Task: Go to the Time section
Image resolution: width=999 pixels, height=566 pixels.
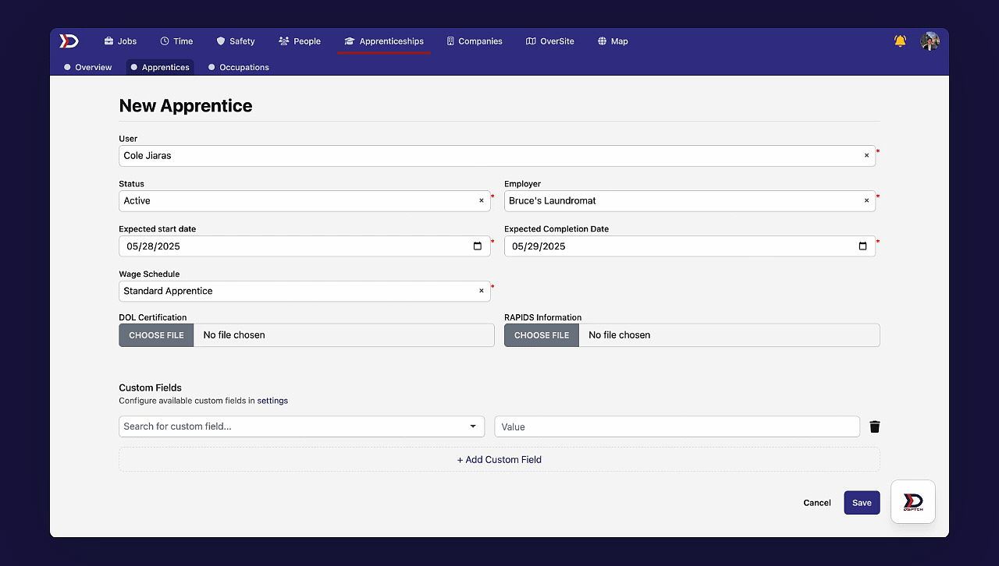Action: 176,41
